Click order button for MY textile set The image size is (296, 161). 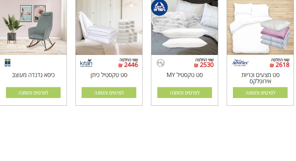[185, 92]
